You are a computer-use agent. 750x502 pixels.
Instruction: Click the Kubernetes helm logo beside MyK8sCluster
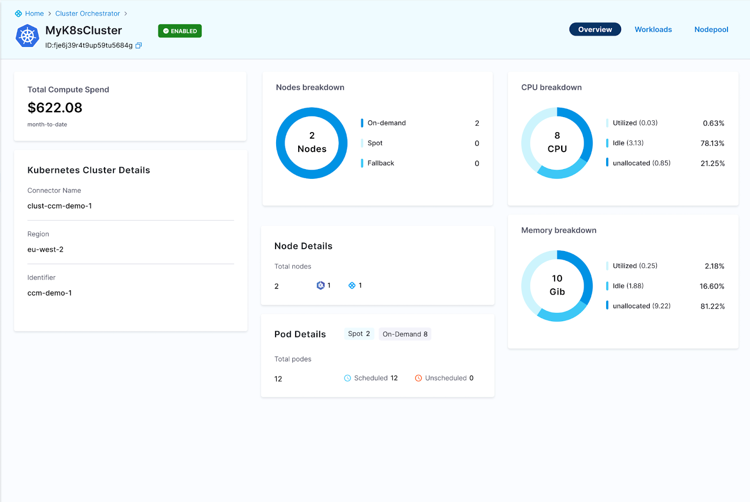click(27, 36)
